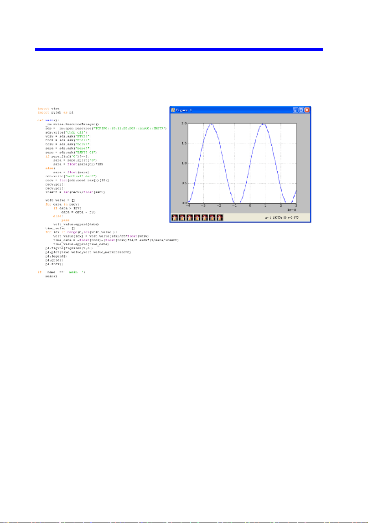Maximize the Figure 1 window

tap(301, 110)
